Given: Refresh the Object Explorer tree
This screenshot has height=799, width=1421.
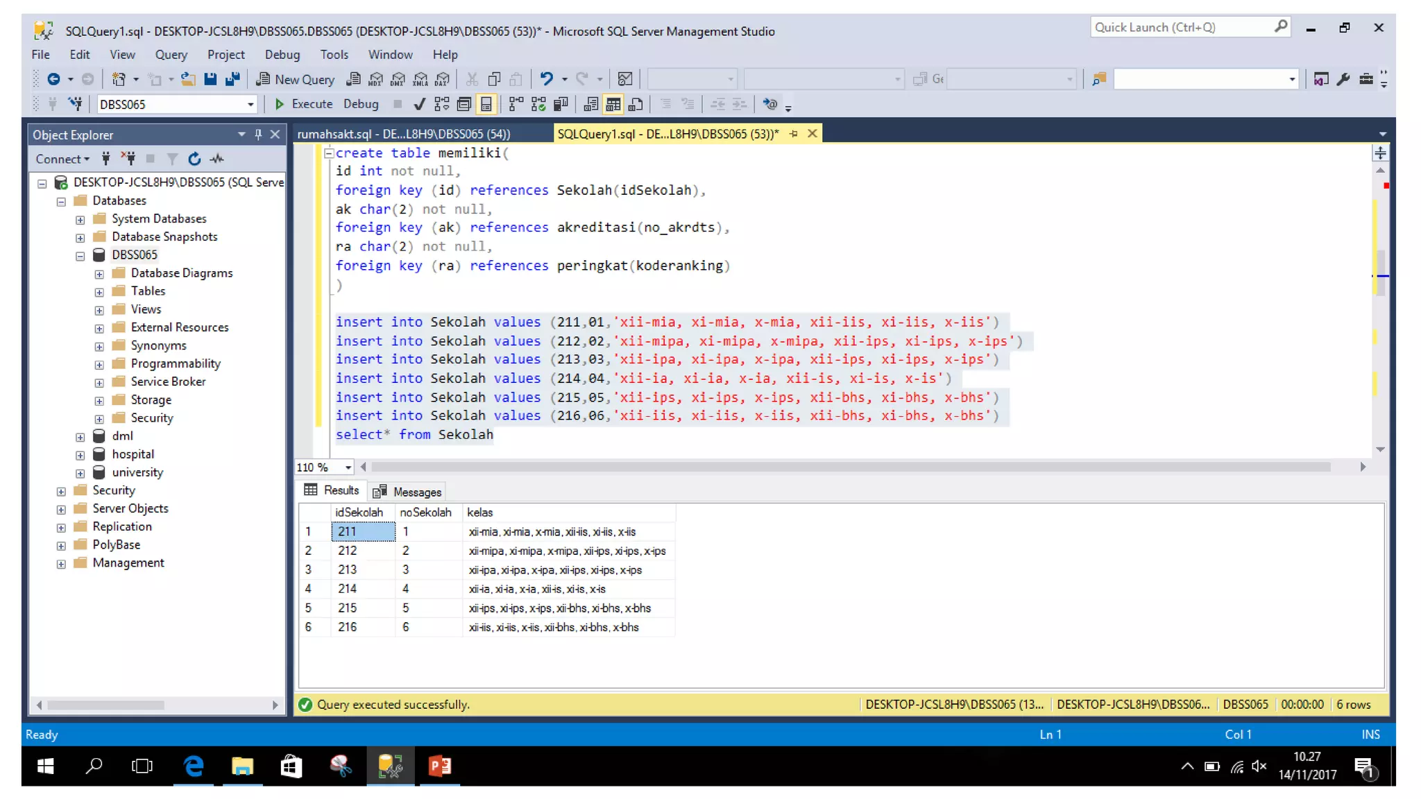Looking at the screenshot, I should tap(194, 159).
